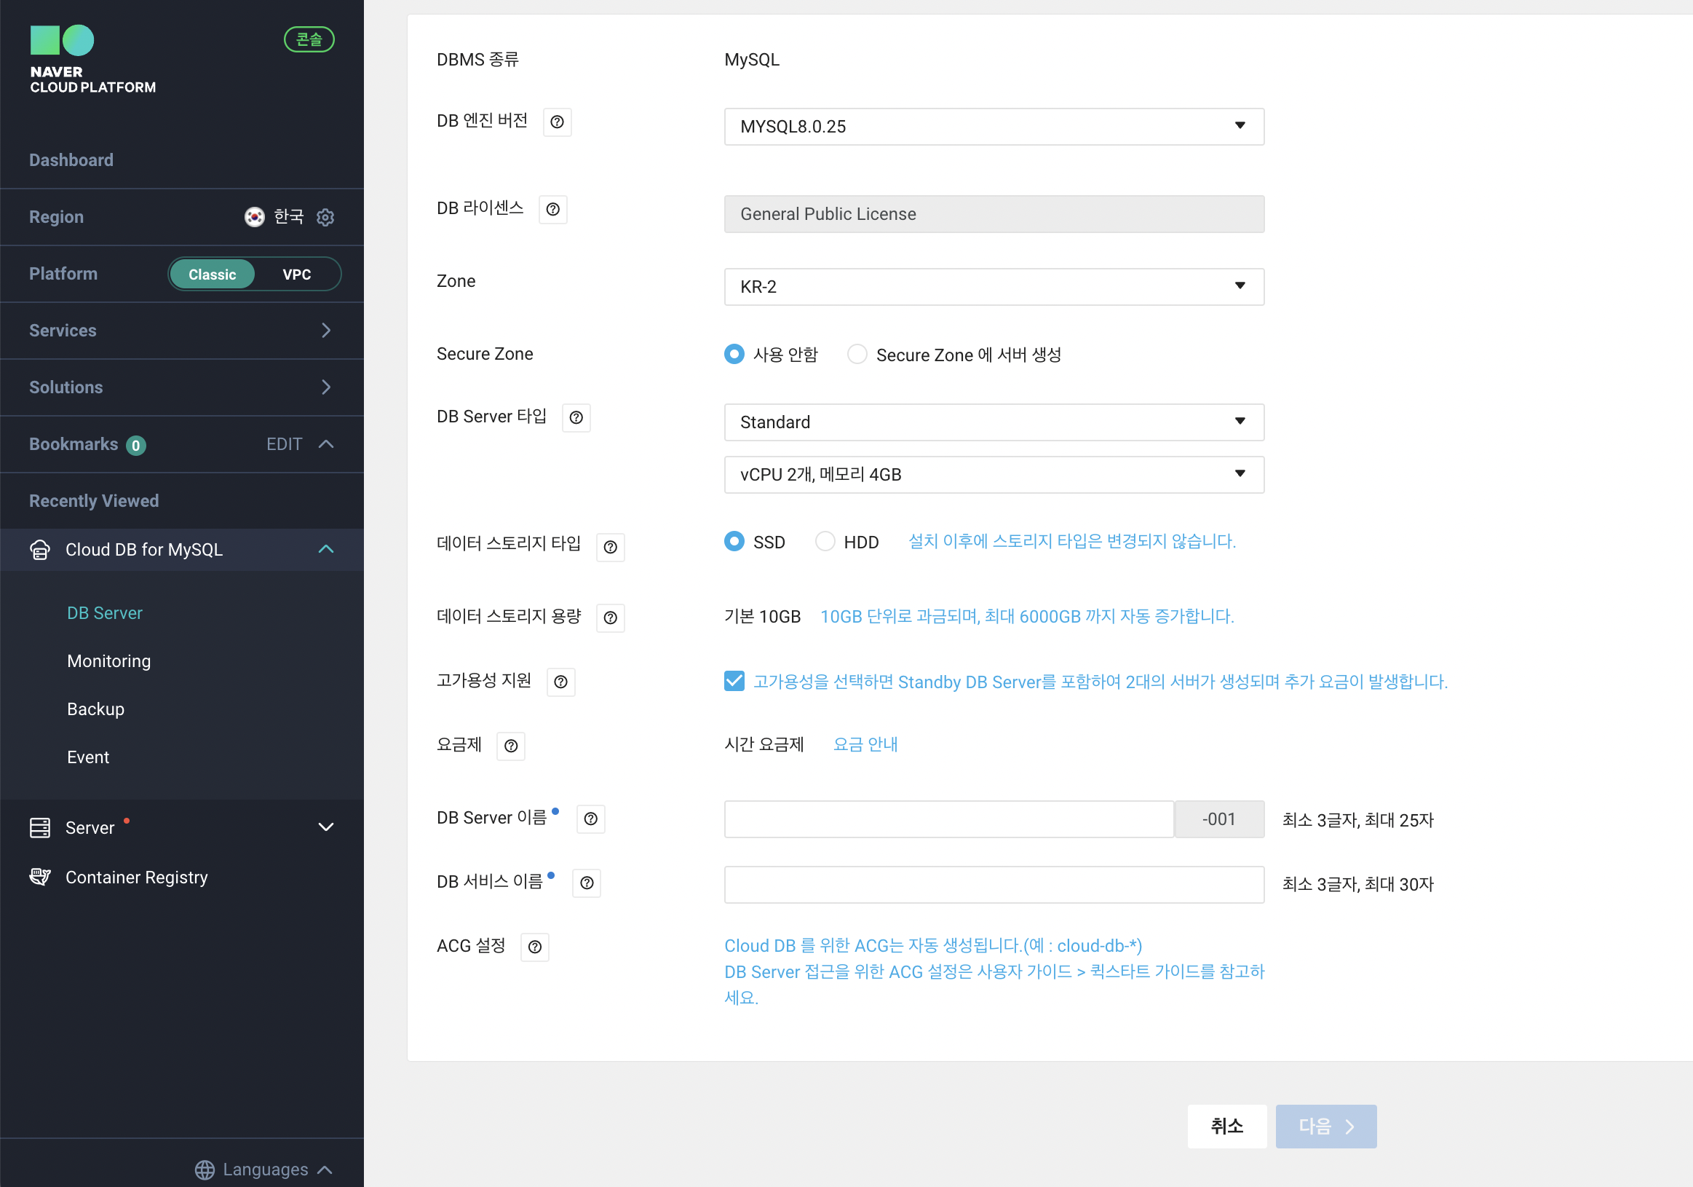Open Event submenu item
Image resolution: width=1693 pixels, height=1187 pixels.
(88, 757)
